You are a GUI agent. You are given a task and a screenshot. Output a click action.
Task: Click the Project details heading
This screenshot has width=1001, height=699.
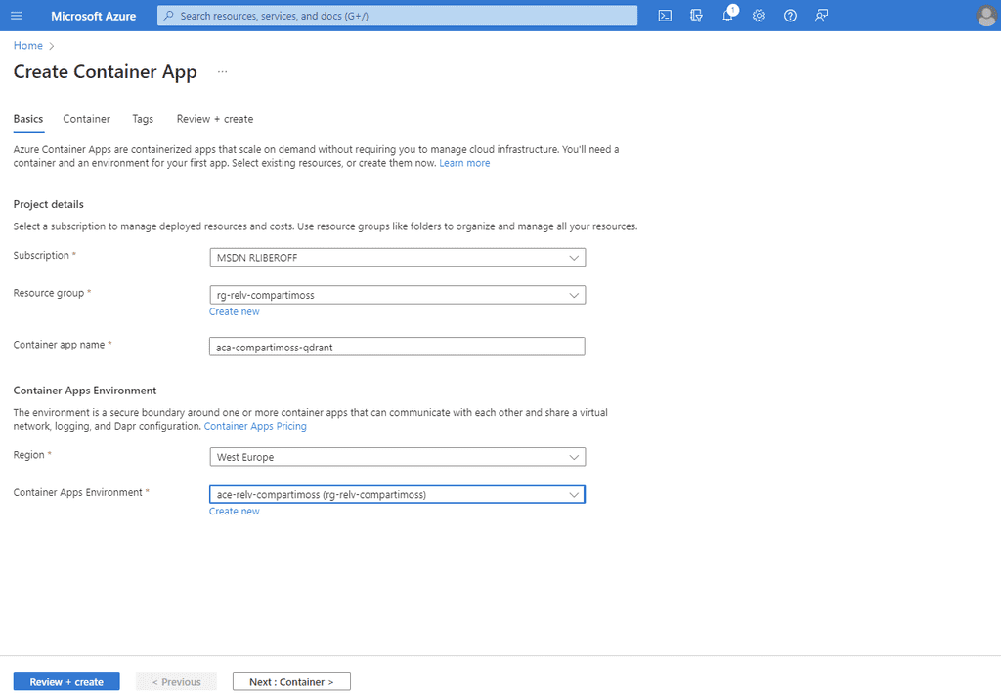[x=49, y=204]
